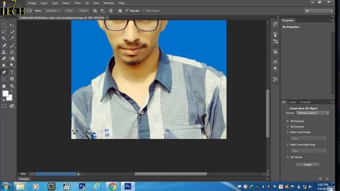Viewport: 340px width, 191px height.
Task: Select the Rectangular Marquee tool
Action: [x=4, y=25]
